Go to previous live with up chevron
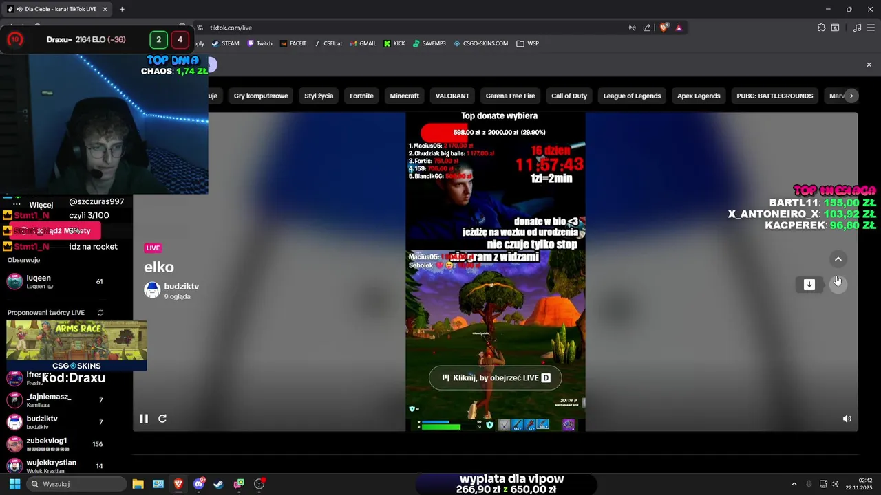The image size is (881, 495). 838,259
